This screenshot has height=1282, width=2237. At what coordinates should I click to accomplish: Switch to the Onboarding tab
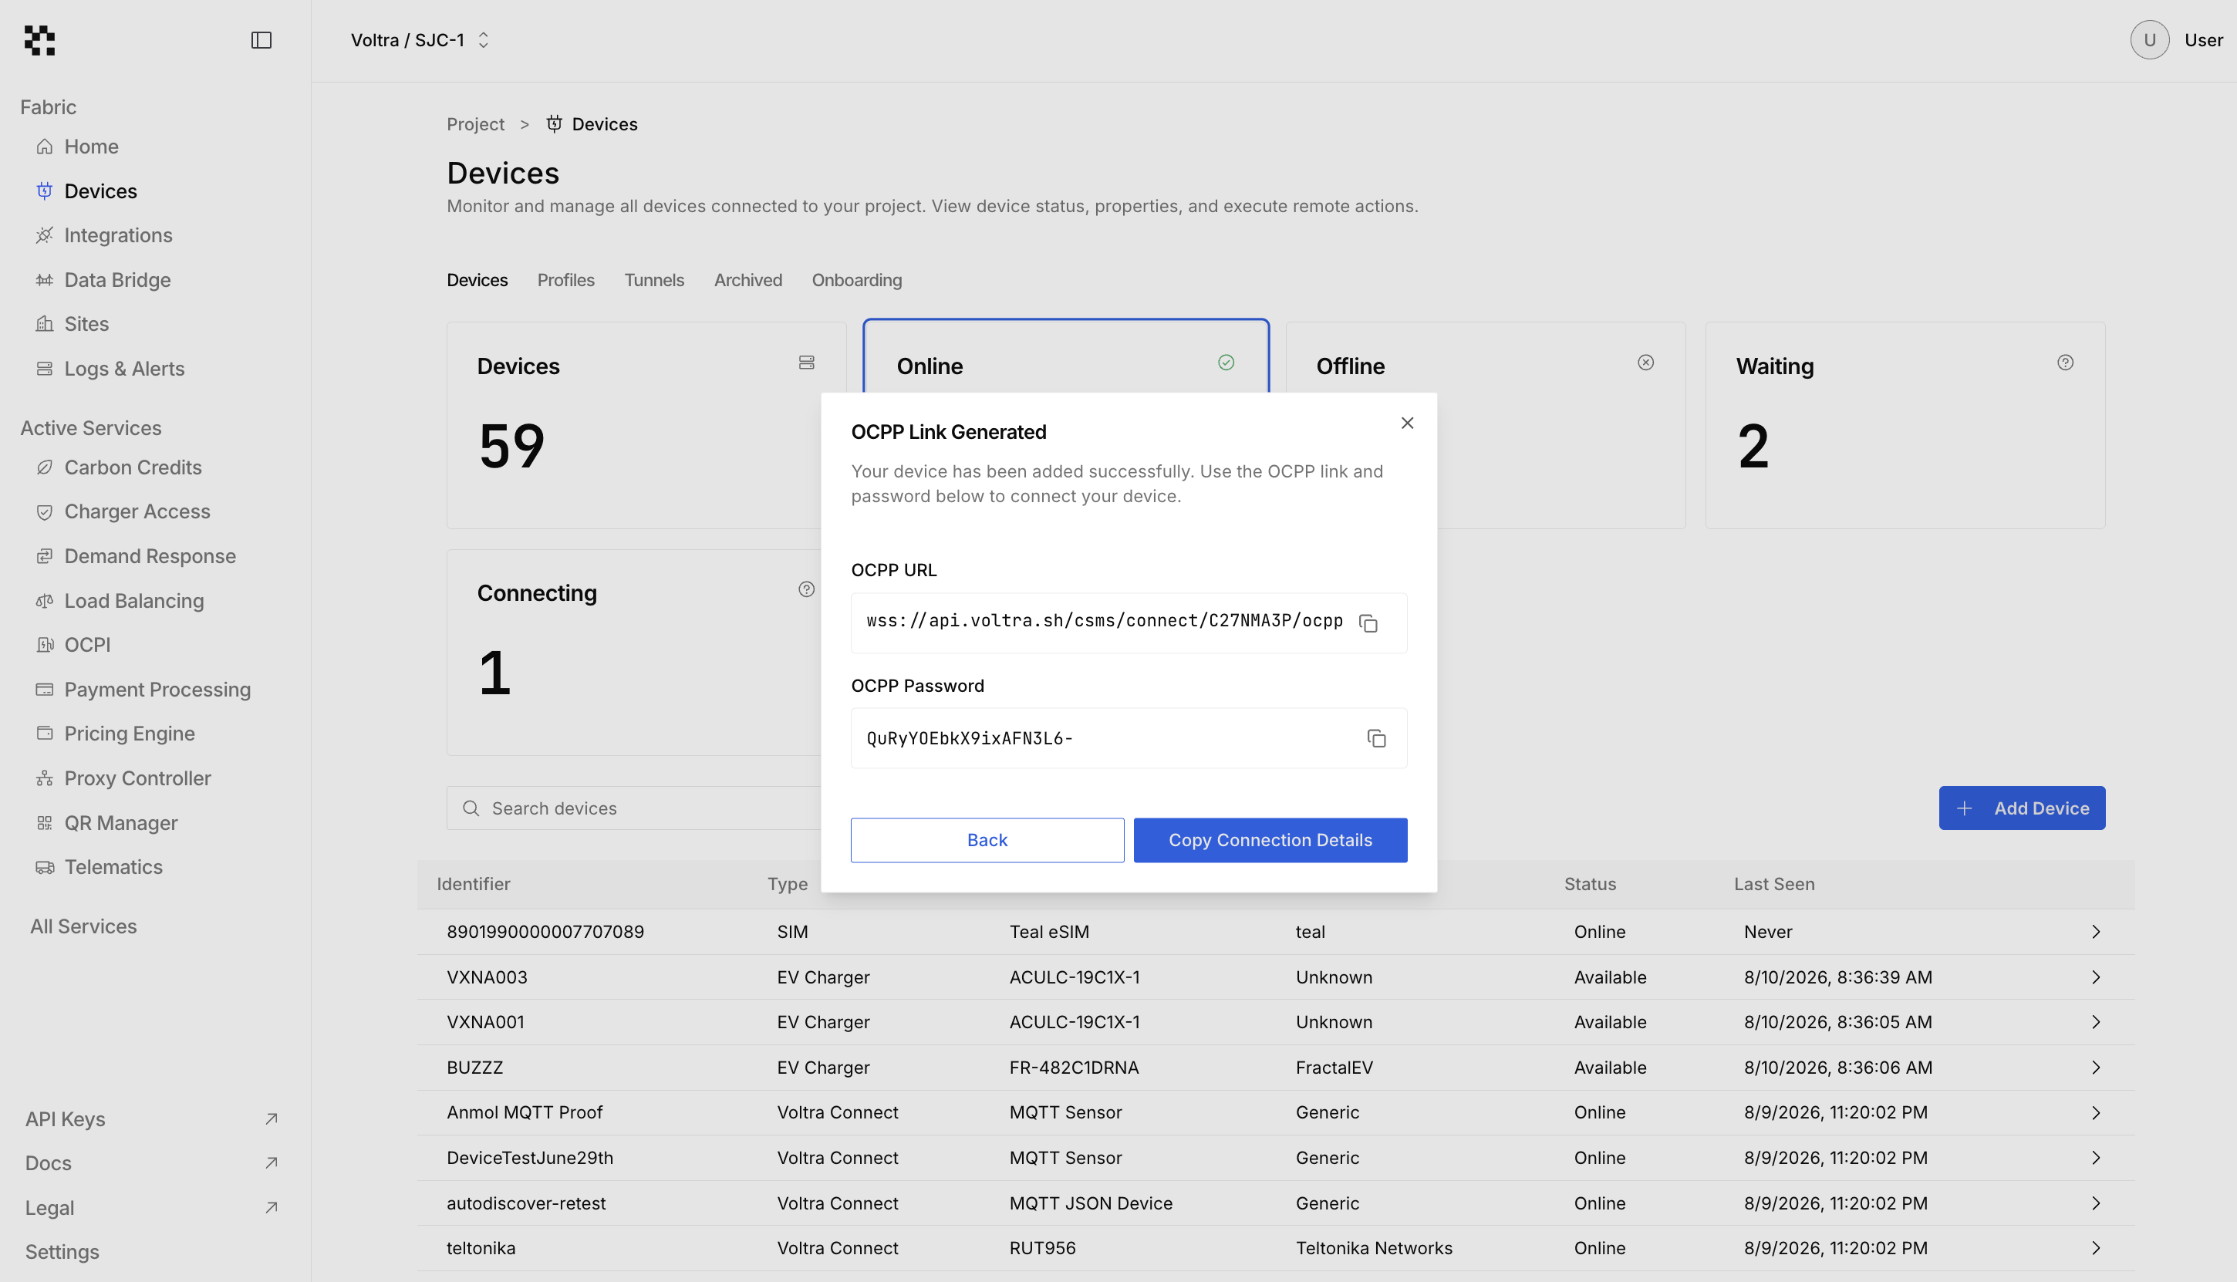coord(856,280)
